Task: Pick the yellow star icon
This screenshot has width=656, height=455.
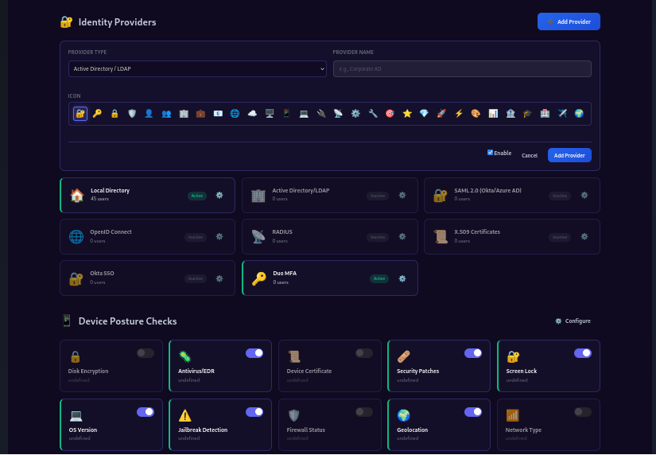Action: coord(407,114)
